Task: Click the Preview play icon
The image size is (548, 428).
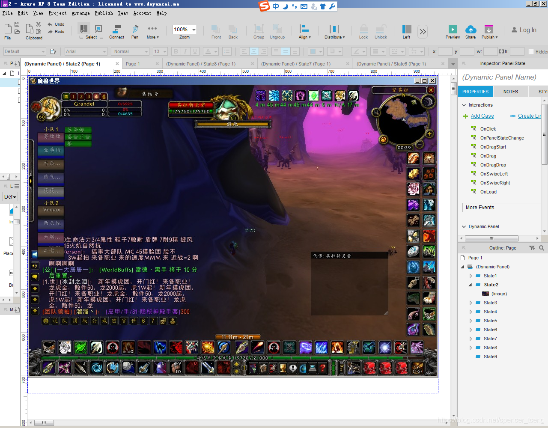Action: coord(453,29)
